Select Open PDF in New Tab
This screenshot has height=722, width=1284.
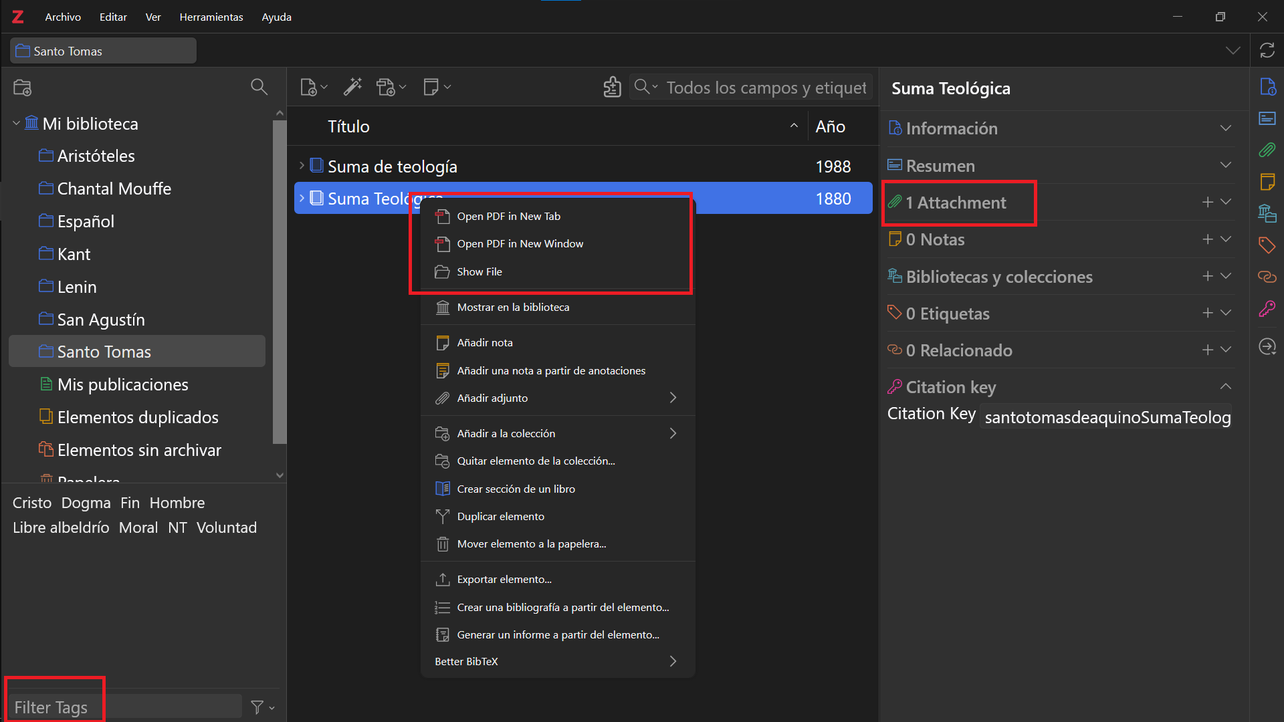(508, 216)
